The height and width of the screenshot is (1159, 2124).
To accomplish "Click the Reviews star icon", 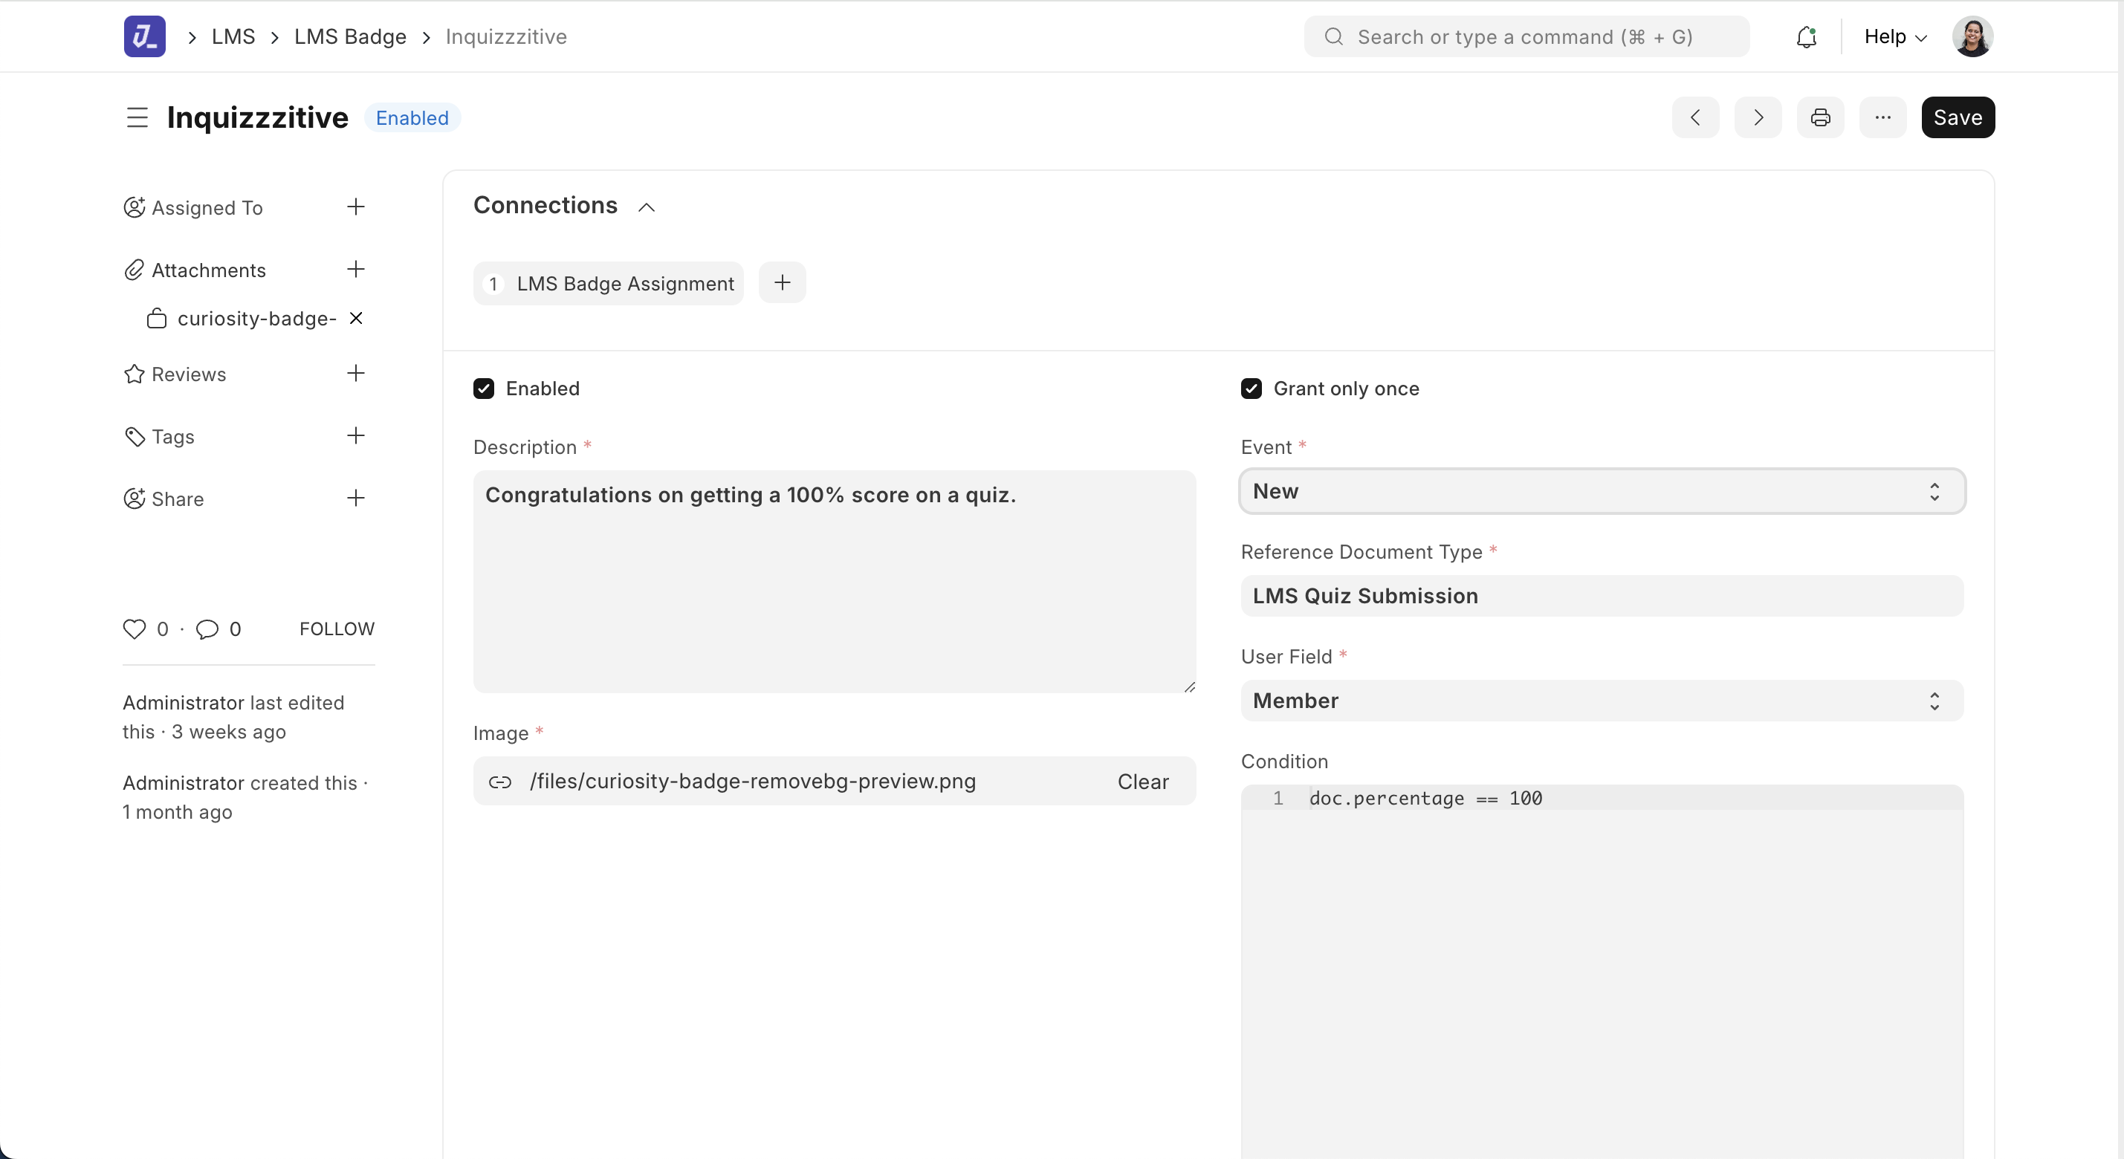I will (x=135, y=374).
